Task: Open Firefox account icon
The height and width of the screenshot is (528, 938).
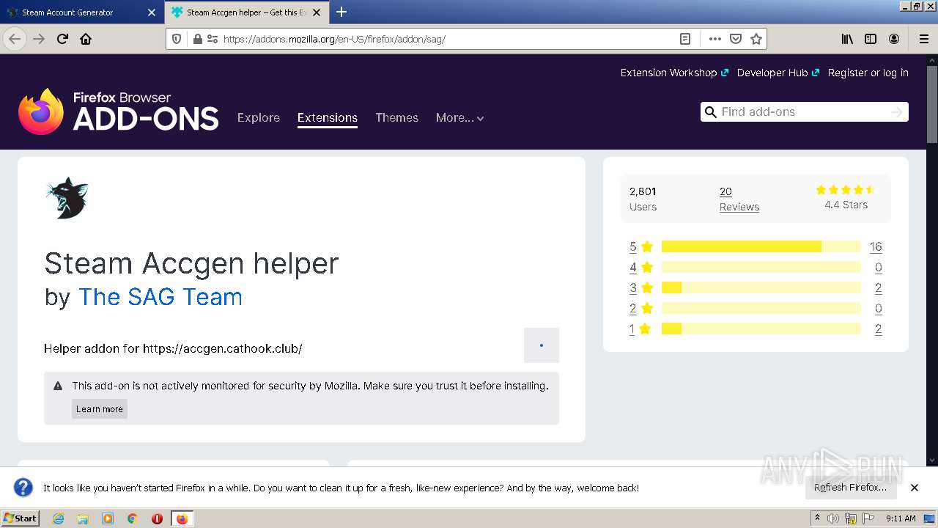Action: click(x=894, y=39)
